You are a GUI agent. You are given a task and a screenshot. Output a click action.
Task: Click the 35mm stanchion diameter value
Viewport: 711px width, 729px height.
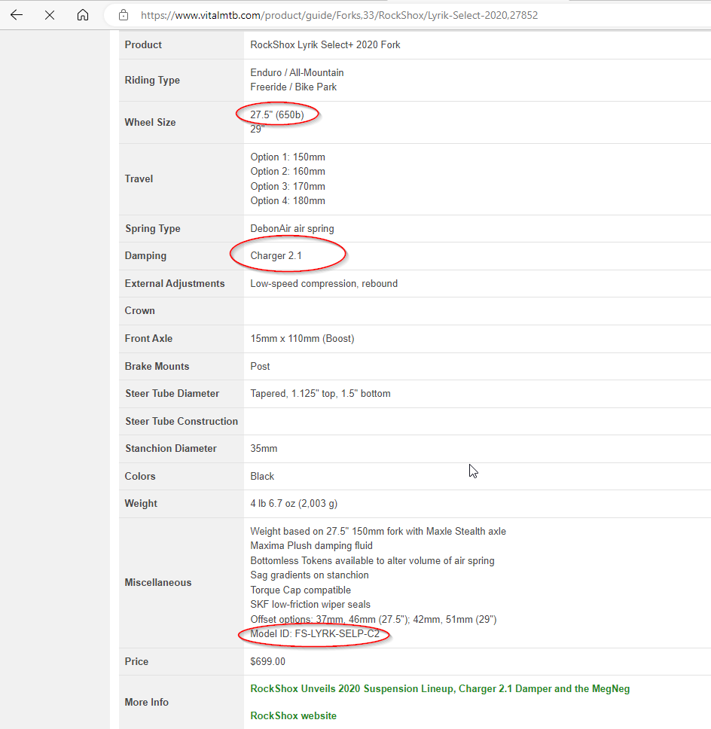[x=264, y=449]
